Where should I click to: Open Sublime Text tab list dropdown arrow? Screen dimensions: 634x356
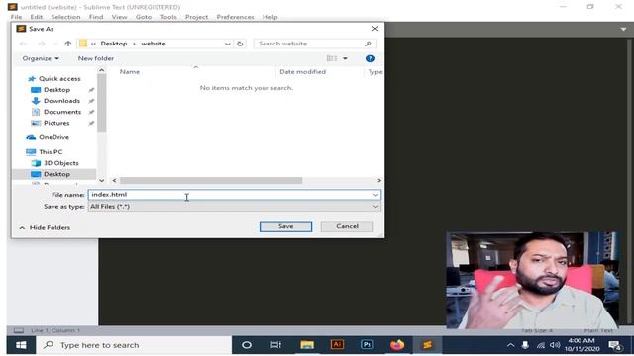tap(623, 29)
